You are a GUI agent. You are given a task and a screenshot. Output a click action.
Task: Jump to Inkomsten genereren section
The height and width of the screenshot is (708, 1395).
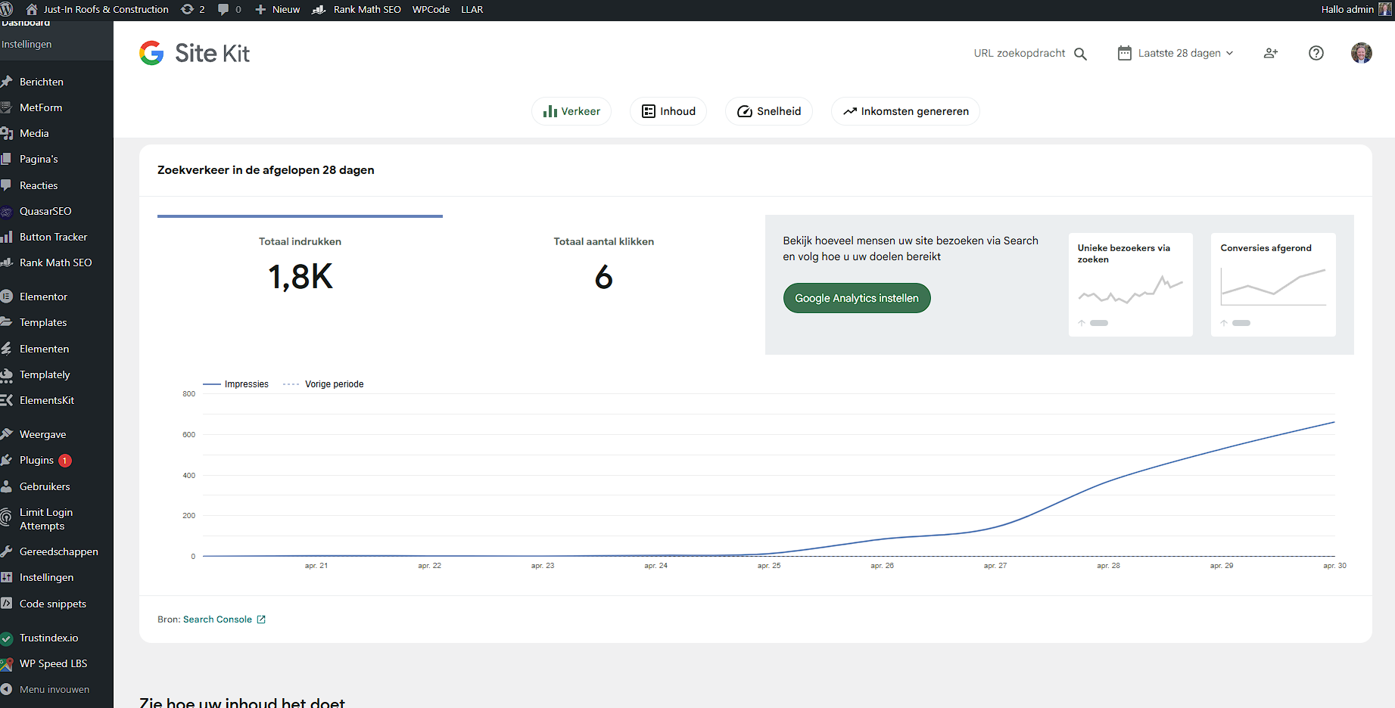point(905,111)
